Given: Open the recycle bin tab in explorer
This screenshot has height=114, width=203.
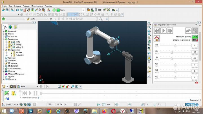Looking at the screenshot, I should click(16, 27).
